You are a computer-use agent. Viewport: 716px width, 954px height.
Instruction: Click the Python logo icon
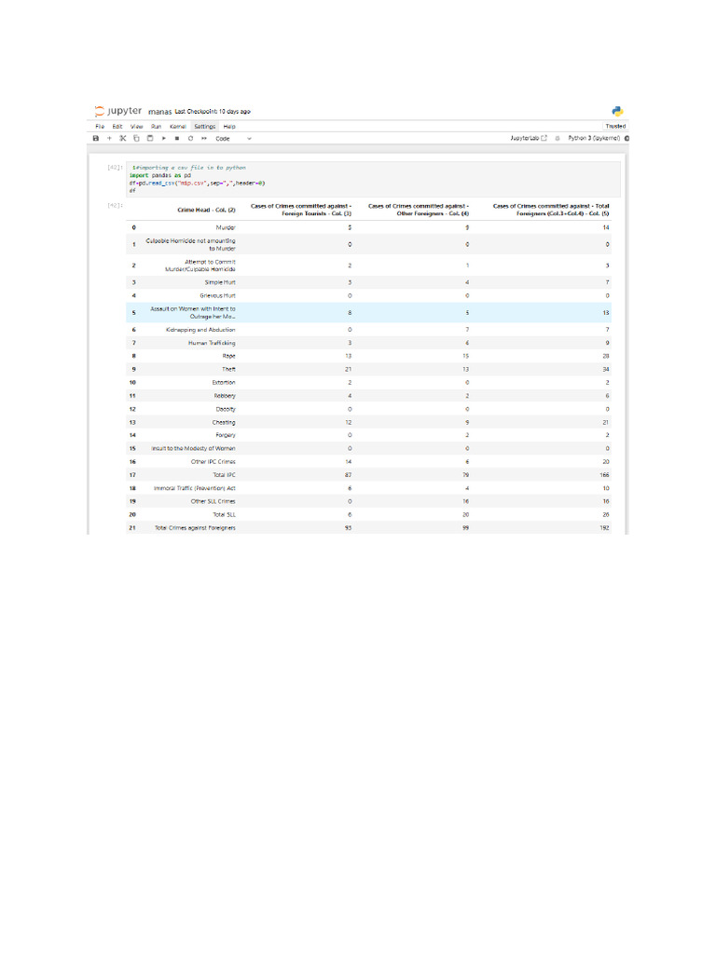(x=617, y=112)
